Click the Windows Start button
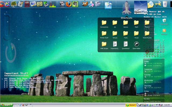Image resolution: width=172 pixels, height=107 pixels. click(6, 105)
